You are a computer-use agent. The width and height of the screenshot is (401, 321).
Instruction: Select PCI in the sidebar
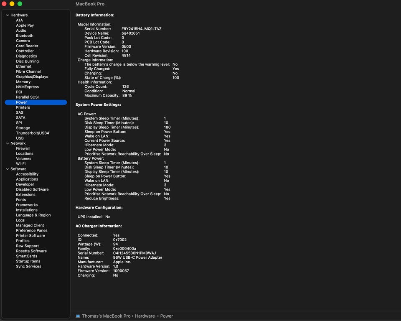coord(19,92)
